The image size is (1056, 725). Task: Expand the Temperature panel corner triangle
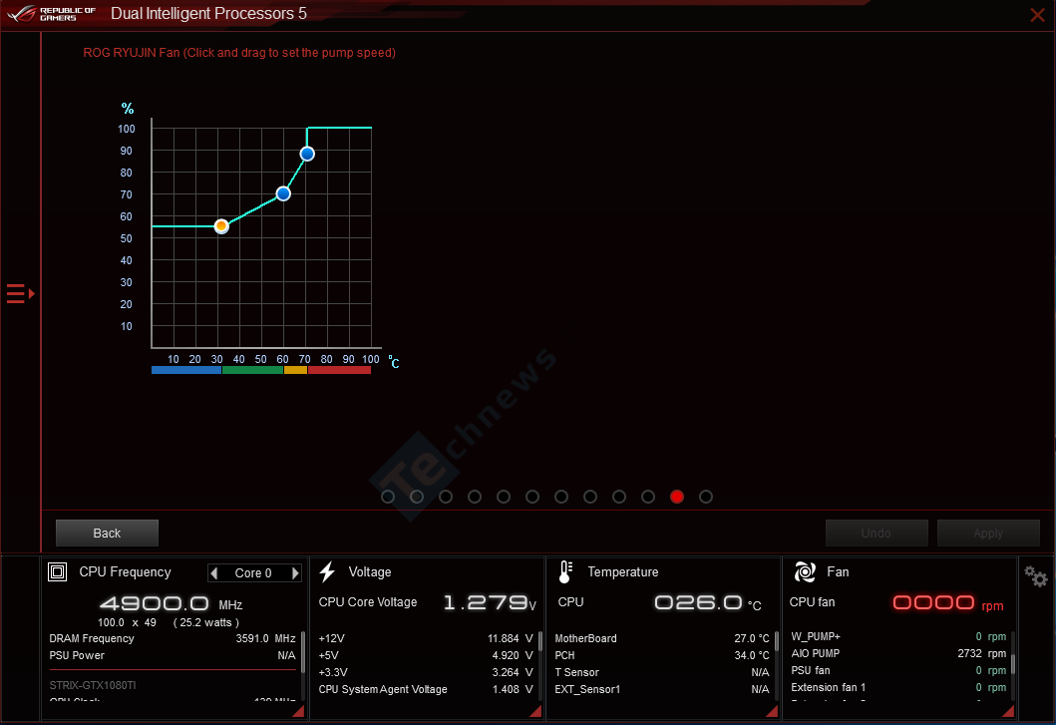pos(772,711)
